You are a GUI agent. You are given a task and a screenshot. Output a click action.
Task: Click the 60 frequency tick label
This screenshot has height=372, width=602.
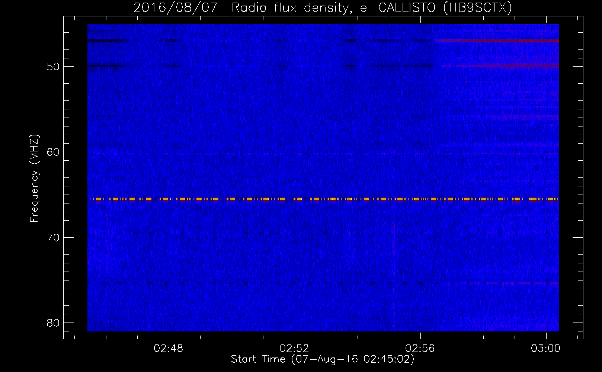(53, 152)
